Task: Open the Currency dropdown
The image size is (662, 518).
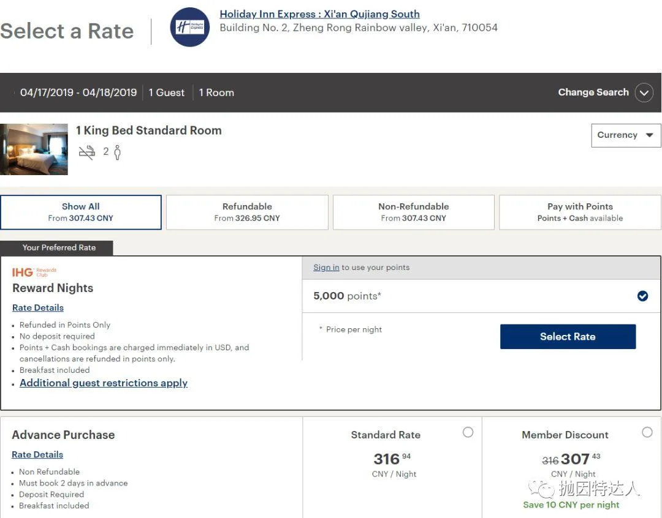Action: [x=625, y=135]
